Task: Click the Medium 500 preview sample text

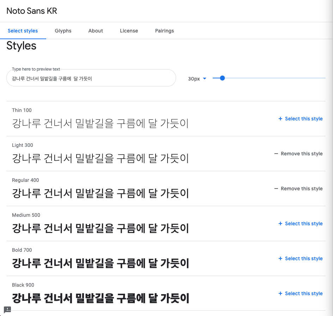Action: click(101, 228)
